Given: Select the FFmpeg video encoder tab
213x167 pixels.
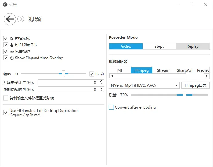Looking at the screenshot, I should tap(142, 70).
